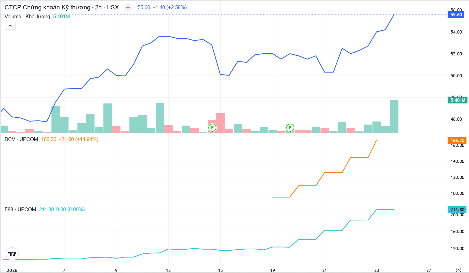Click the 46.00 price axis label
Screen dimensions: 469x273
456,119
